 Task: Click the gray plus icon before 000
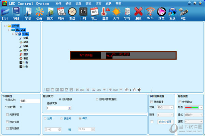click(110, 90)
